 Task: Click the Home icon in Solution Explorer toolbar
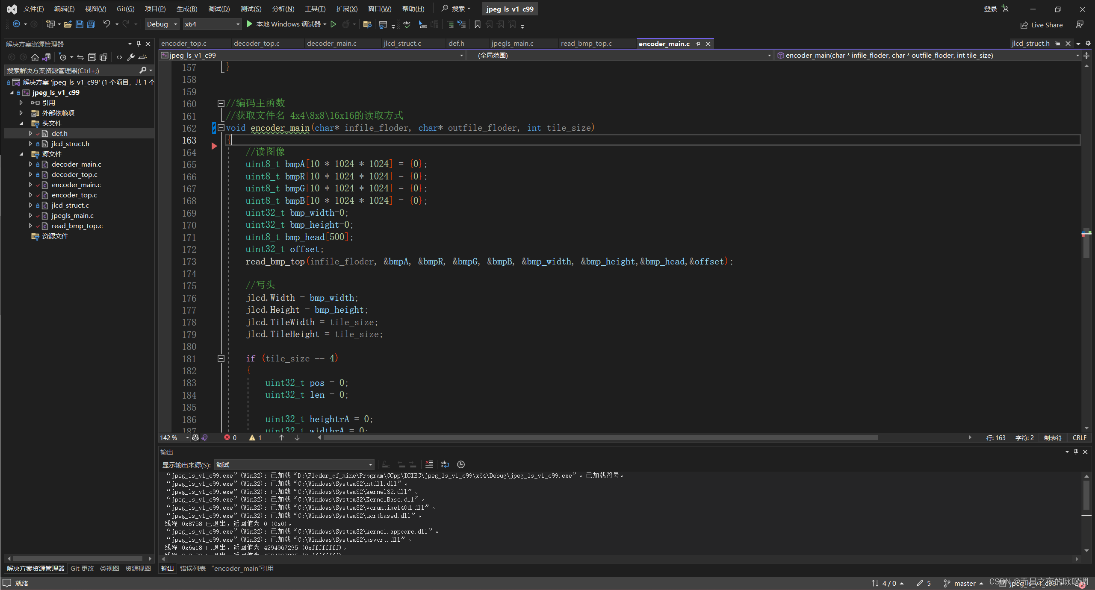click(35, 57)
